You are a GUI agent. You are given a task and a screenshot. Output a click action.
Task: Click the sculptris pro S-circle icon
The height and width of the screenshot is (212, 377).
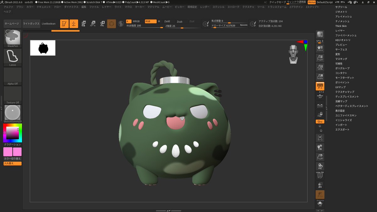pos(121,24)
